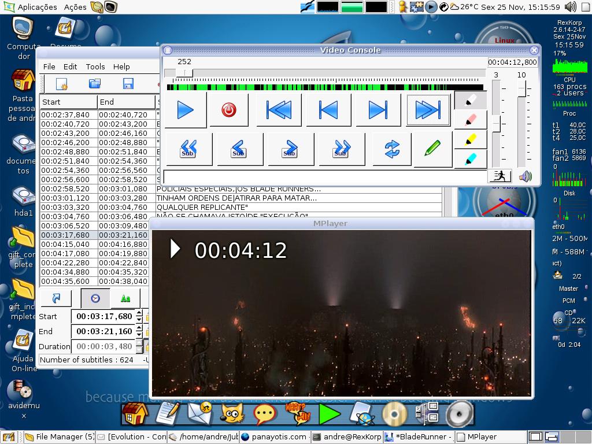The width and height of the screenshot is (592, 444).
Task: Select the row starting 00:04:15,040
Action: 94,245
